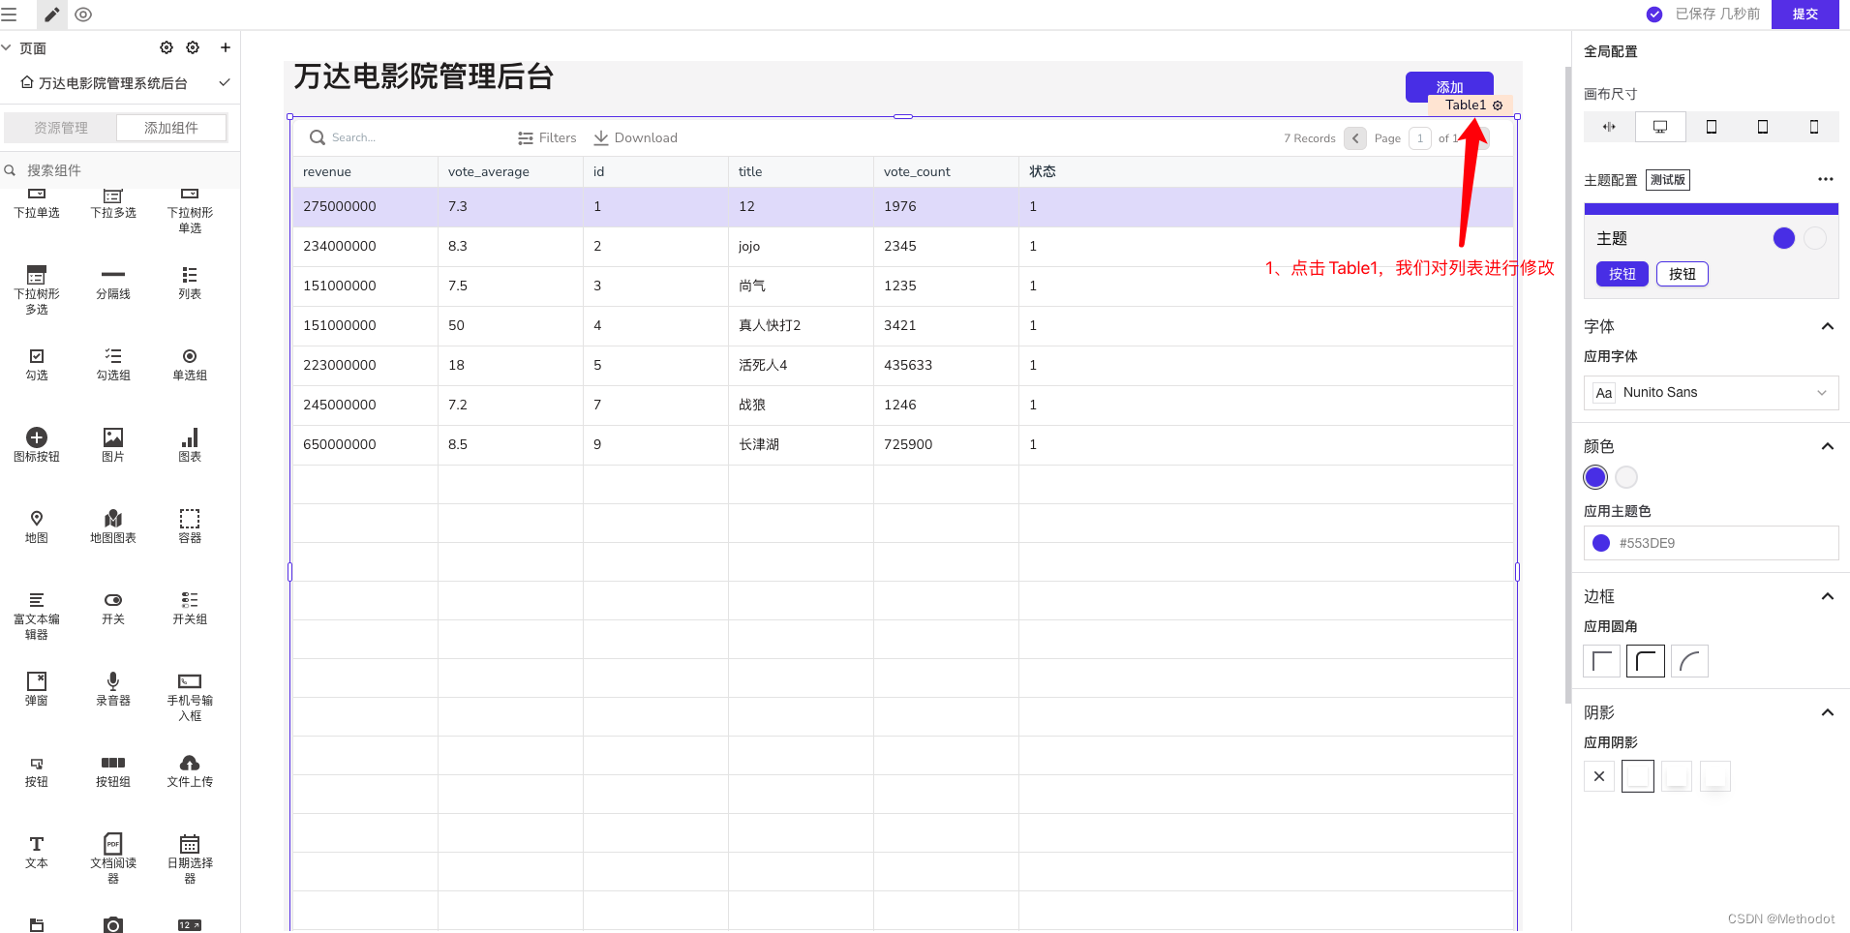Select the 按钮组 button group component
This screenshot has width=1850, height=933.
(x=113, y=770)
